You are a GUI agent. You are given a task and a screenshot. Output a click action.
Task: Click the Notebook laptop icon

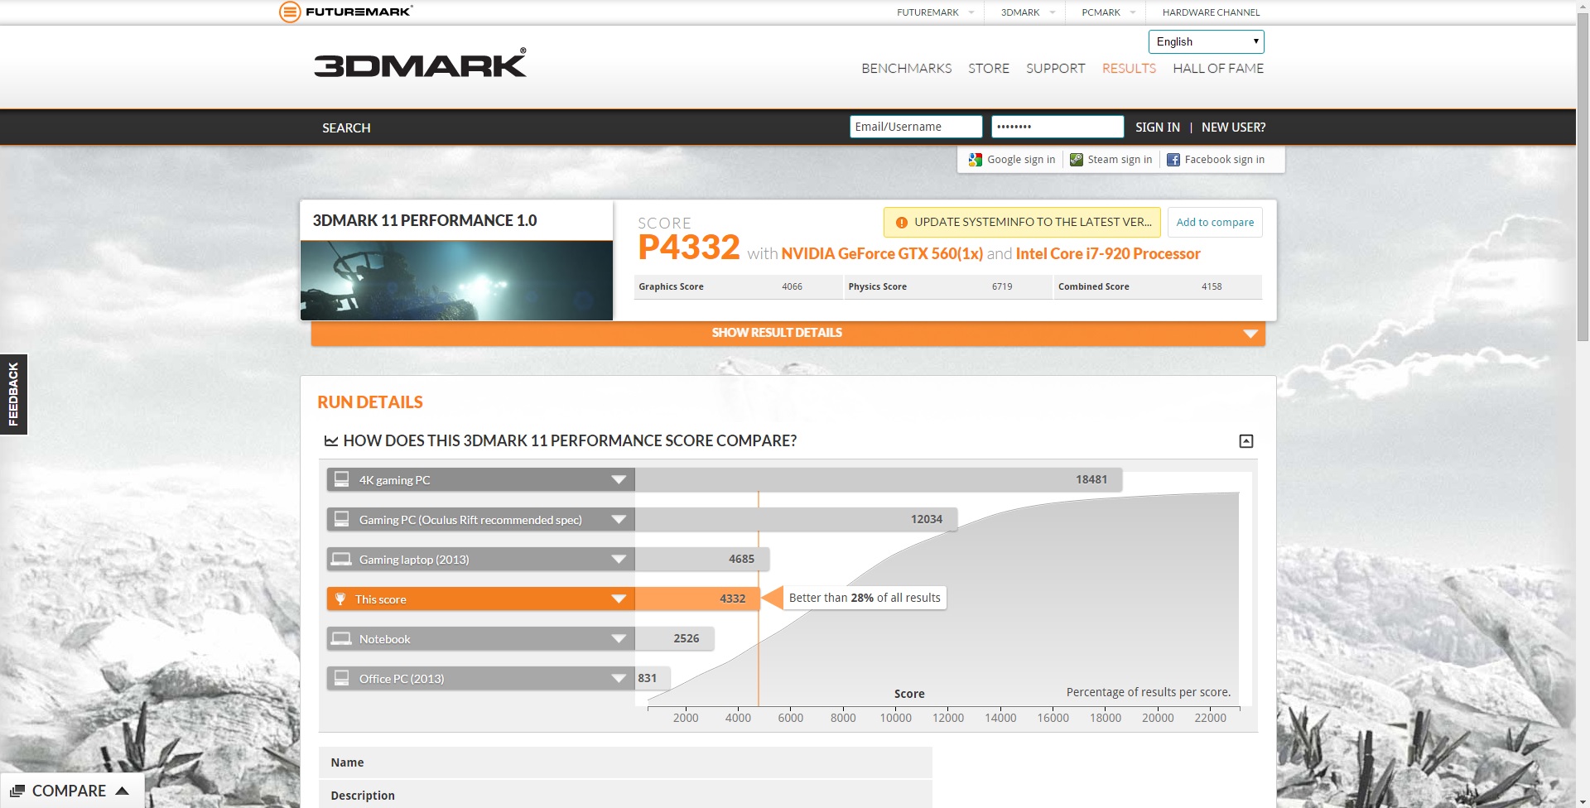click(341, 638)
